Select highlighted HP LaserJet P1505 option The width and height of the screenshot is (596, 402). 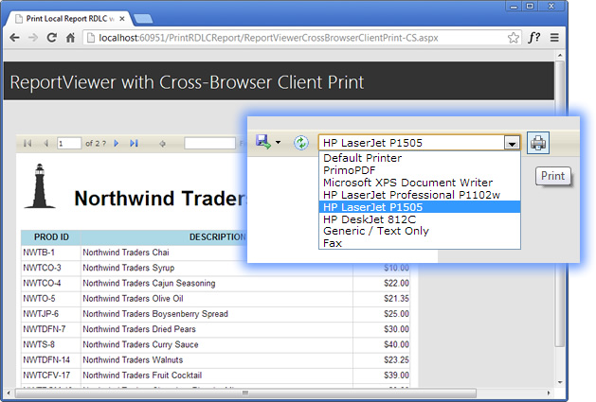click(x=420, y=207)
